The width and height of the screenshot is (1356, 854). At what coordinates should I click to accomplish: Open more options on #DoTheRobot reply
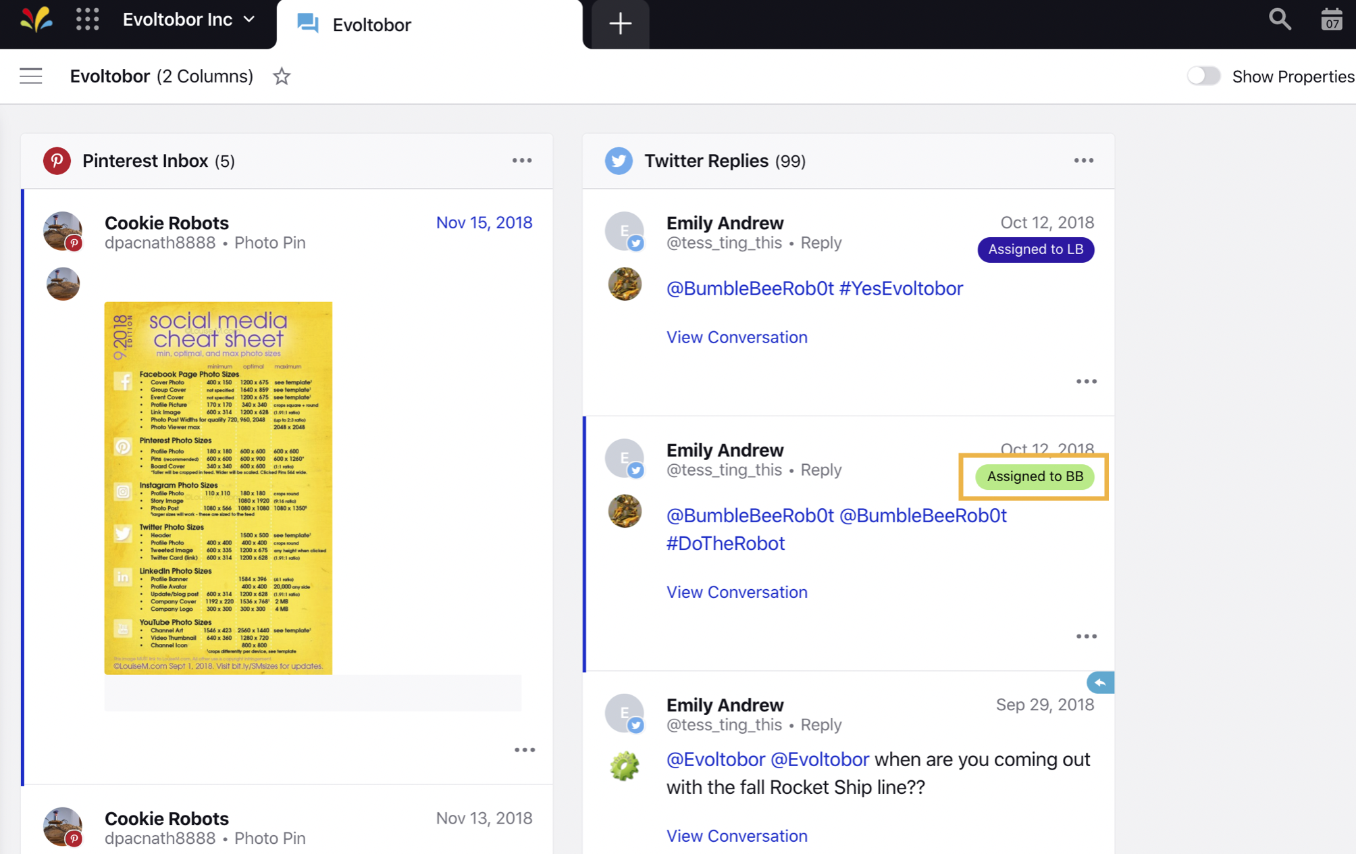coord(1087,636)
